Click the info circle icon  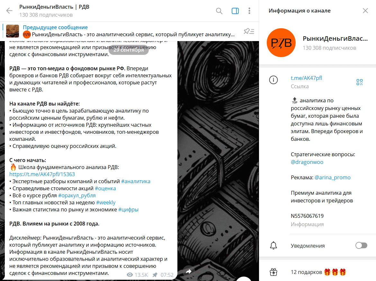pyautogui.click(x=273, y=80)
